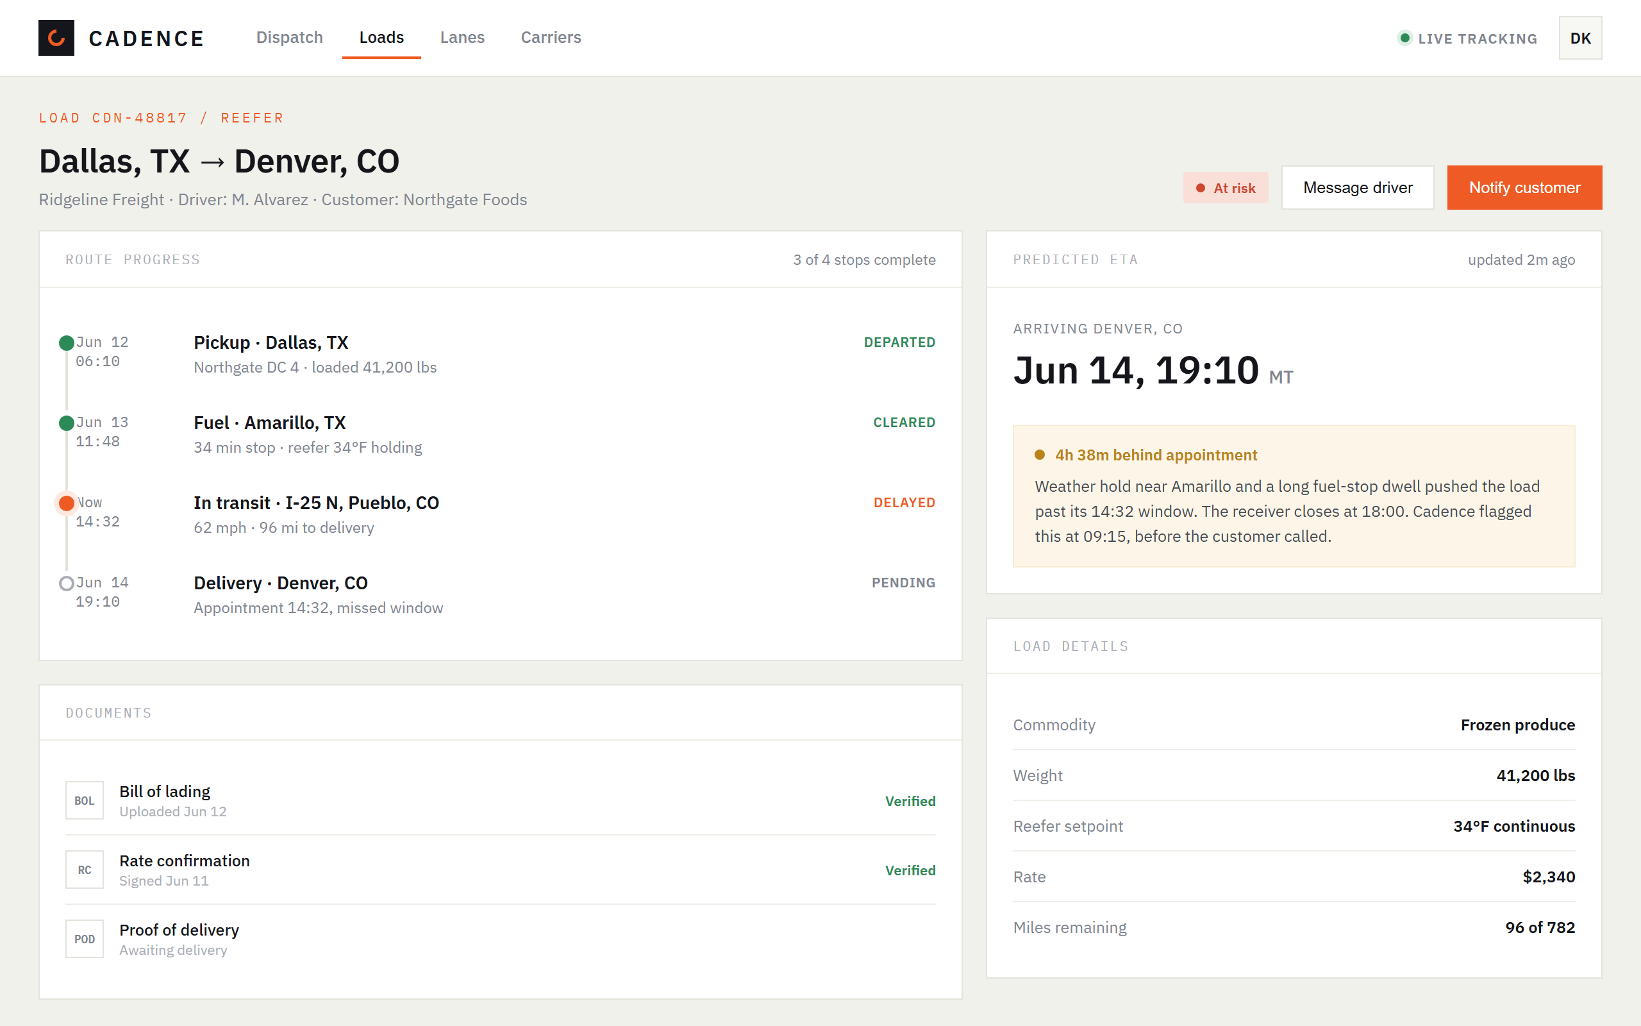Open the DK user avatar

1580,38
